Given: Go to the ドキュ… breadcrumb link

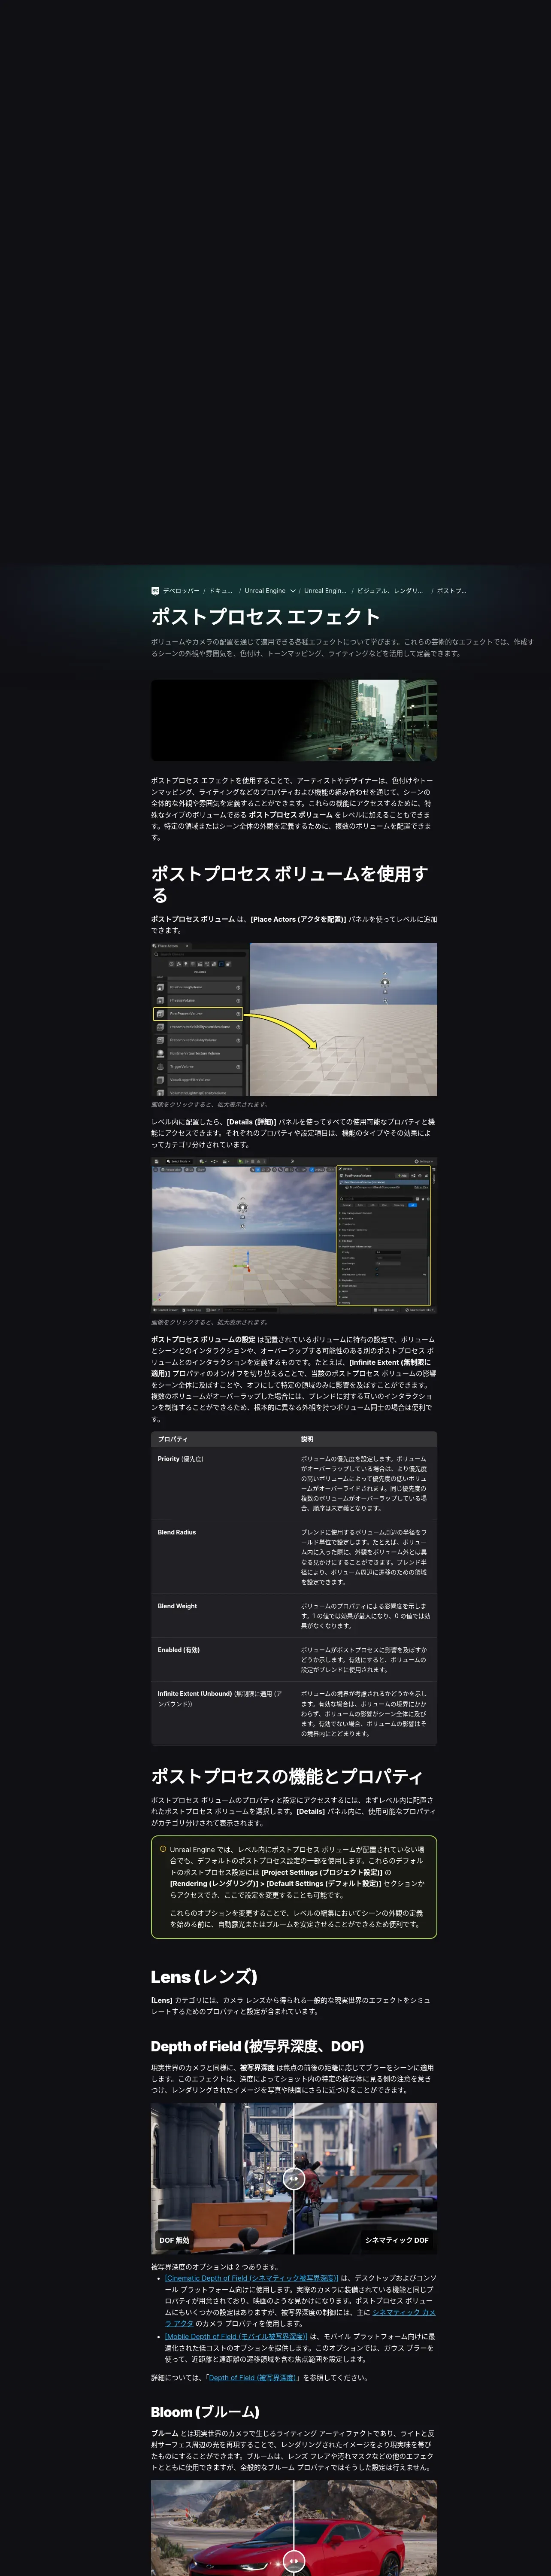Looking at the screenshot, I should (x=220, y=591).
